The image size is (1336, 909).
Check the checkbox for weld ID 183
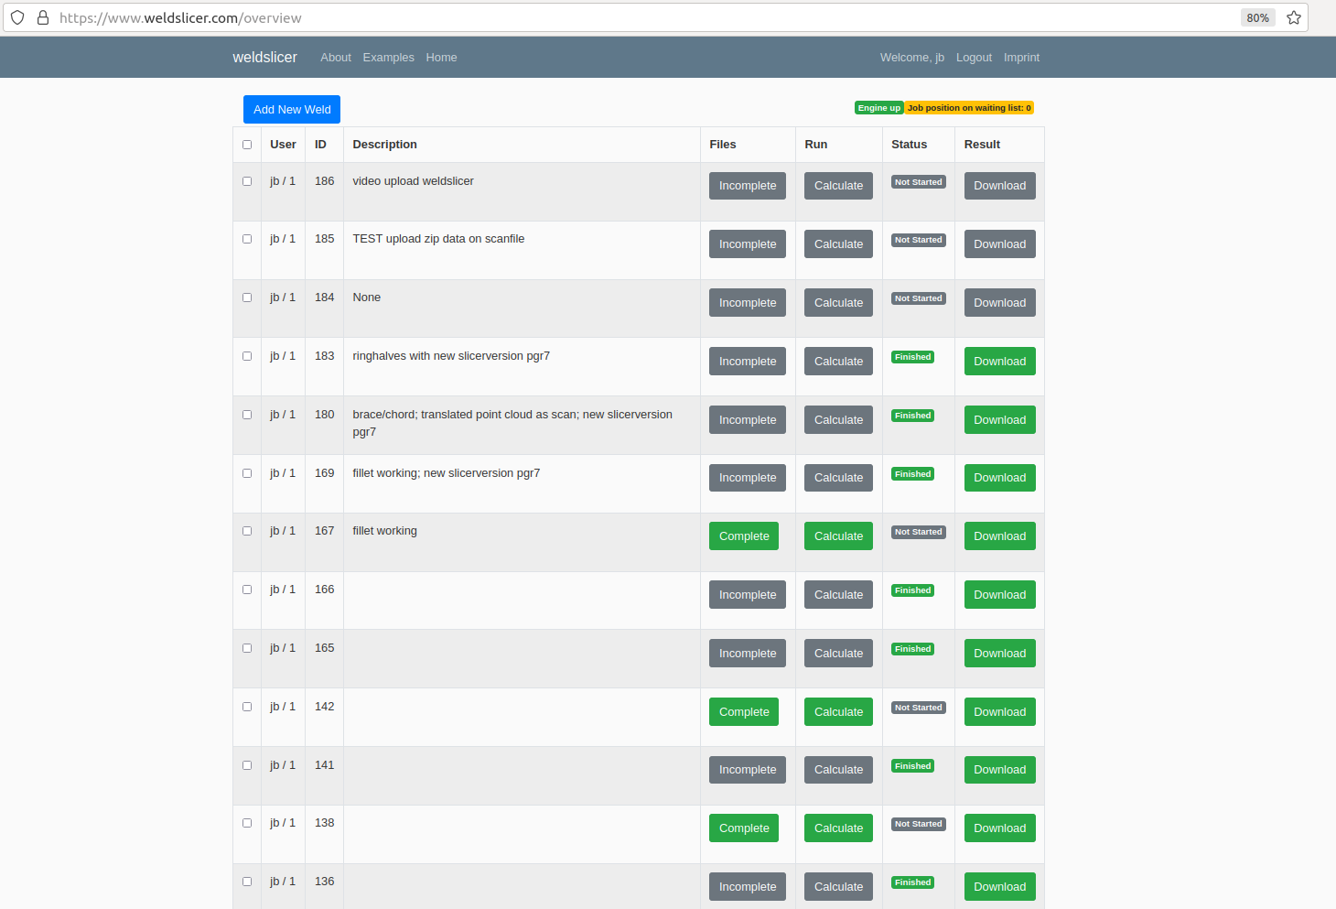click(247, 356)
